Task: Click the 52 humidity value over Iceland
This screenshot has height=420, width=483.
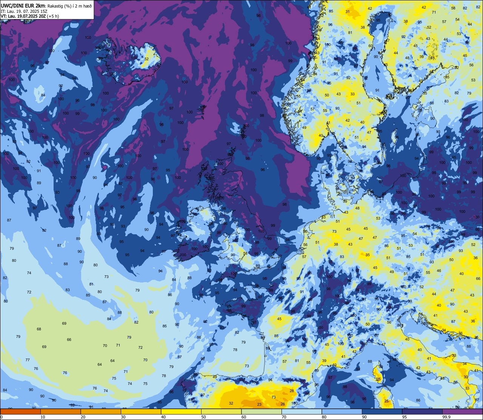Action: click(x=146, y=59)
